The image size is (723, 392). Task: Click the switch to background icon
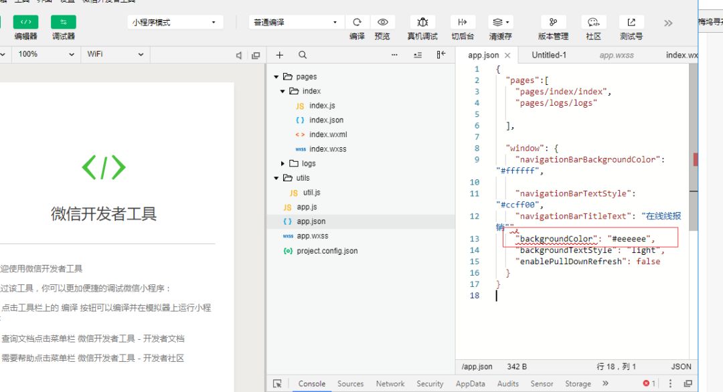[x=462, y=22]
